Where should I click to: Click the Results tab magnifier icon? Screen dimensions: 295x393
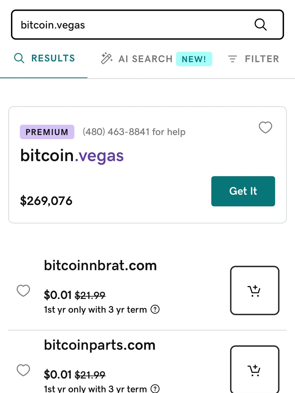point(19,58)
